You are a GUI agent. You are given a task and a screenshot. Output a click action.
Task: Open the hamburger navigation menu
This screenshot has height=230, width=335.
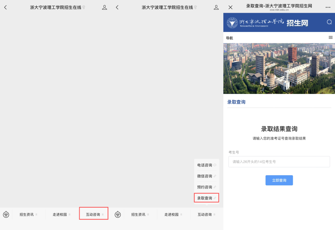[x=331, y=38]
